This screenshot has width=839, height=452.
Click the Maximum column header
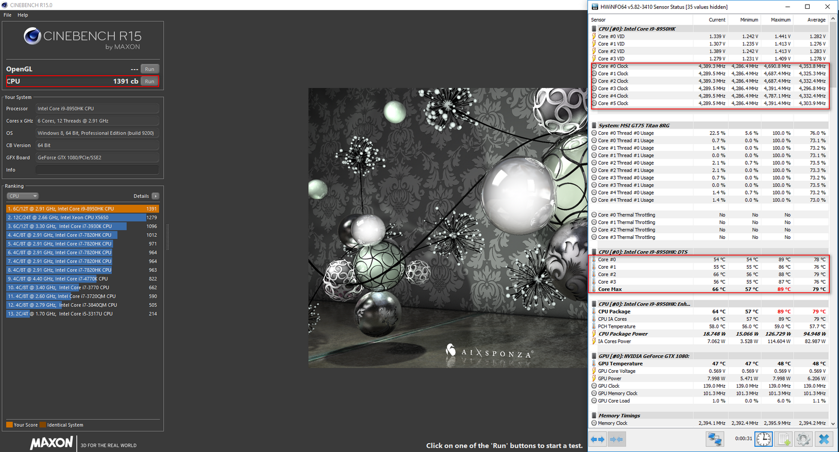(x=777, y=20)
